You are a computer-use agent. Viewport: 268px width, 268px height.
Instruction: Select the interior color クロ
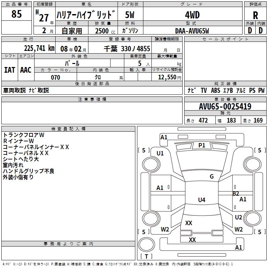[98, 77]
